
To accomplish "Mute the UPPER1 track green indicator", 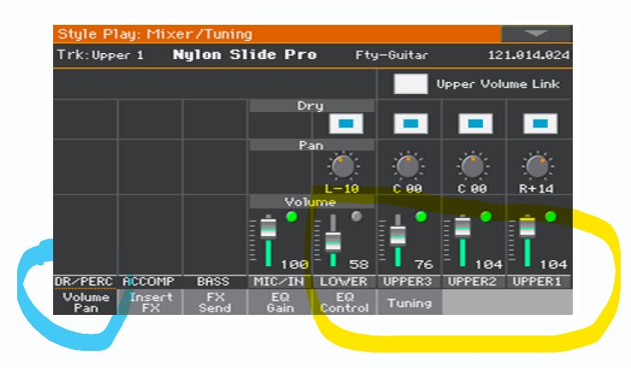I will click(x=551, y=217).
